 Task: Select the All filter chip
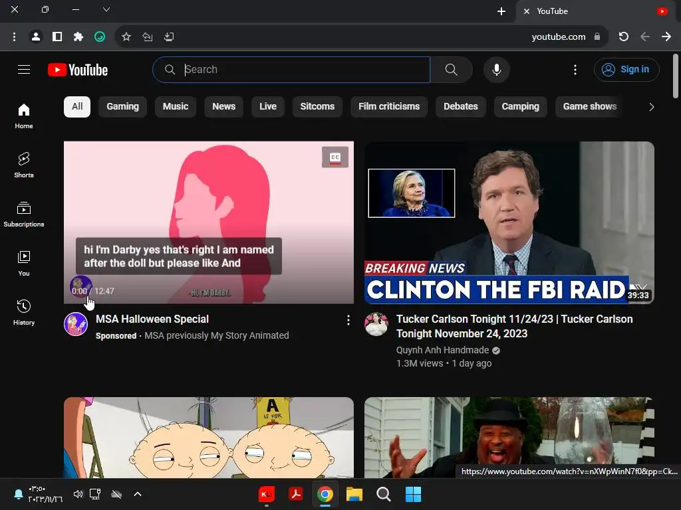click(77, 107)
